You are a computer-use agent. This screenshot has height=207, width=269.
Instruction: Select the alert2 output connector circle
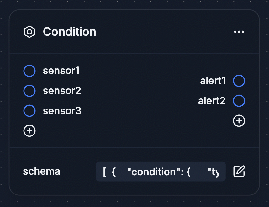click(239, 101)
